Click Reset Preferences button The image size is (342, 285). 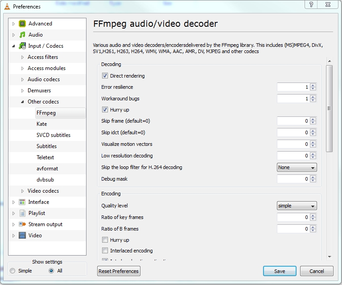click(x=119, y=271)
